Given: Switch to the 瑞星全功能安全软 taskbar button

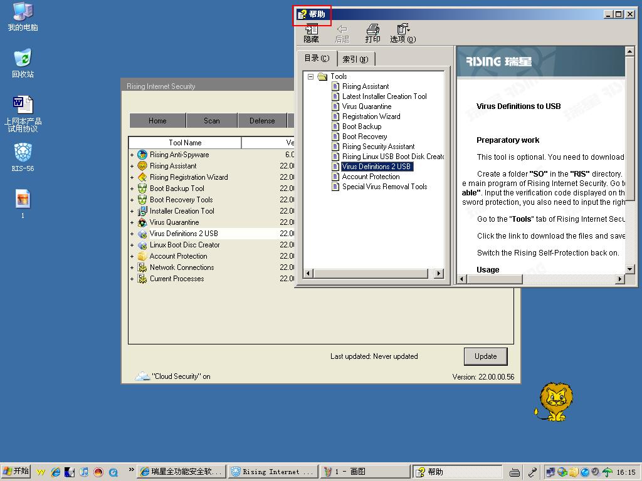Looking at the screenshot, I should click(x=182, y=472).
